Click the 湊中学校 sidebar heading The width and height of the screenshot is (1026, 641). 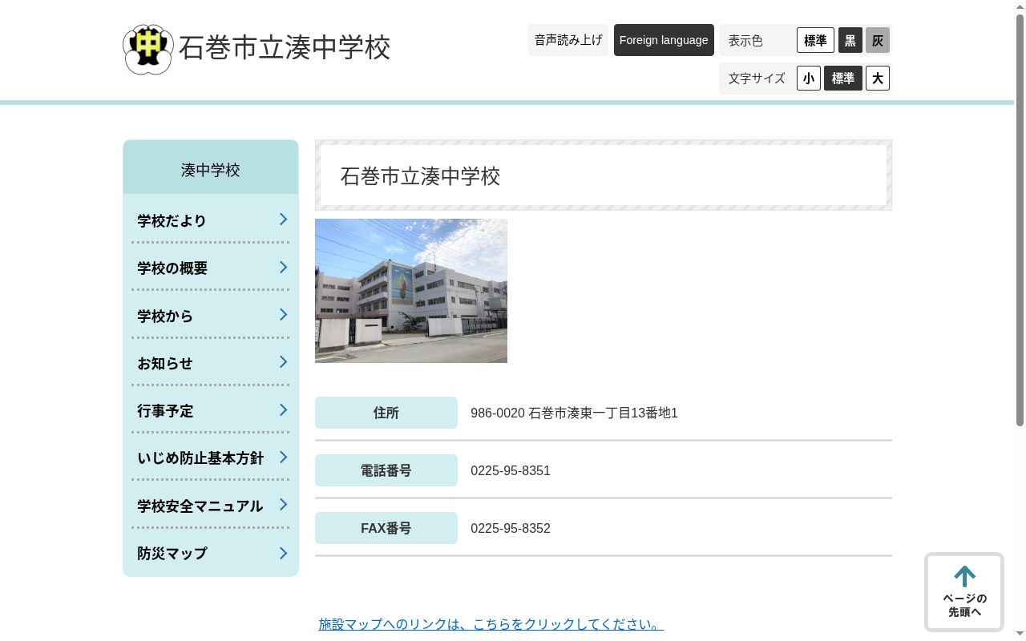point(211,170)
